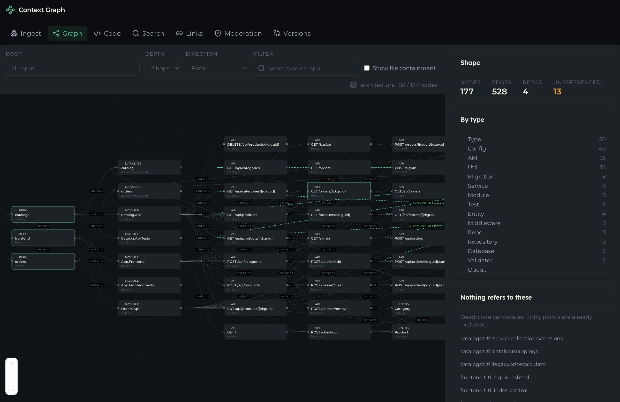Open the Versions tab
This screenshot has height=402, width=620.
click(292, 33)
